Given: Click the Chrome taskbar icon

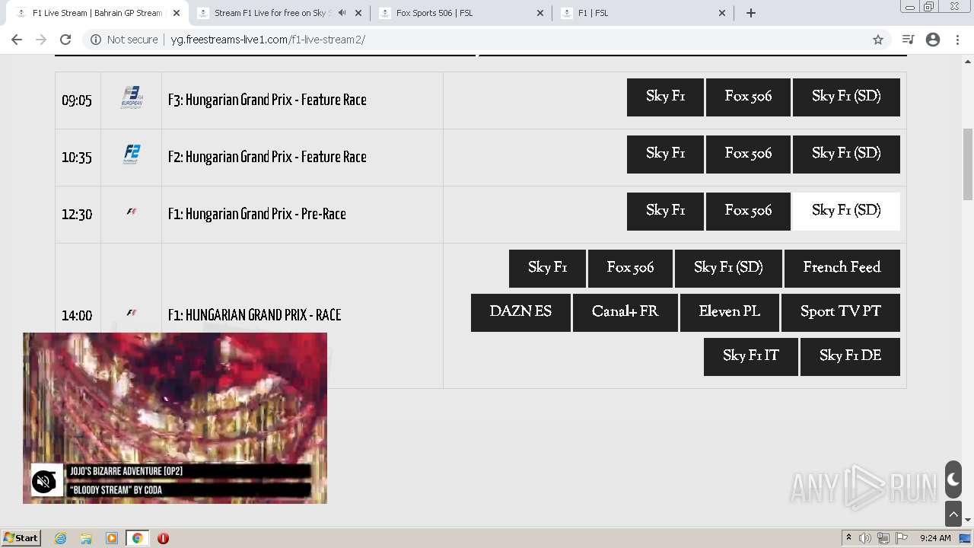Looking at the screenshot, I should pyautogui.click(x=137, y=538).
